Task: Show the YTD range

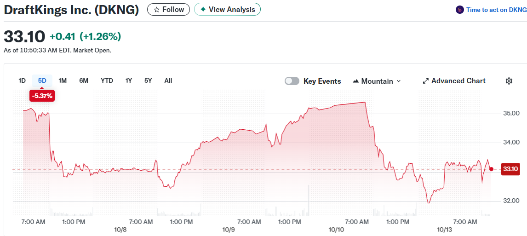Action: pos(107,81)
